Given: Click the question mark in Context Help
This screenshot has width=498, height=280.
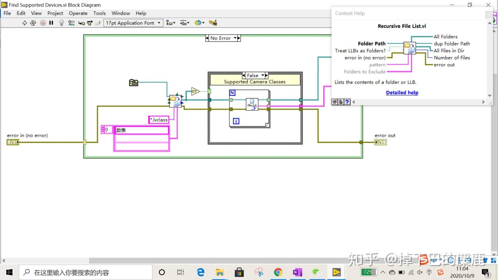Looking at the screenshot, I should point(347,102).
